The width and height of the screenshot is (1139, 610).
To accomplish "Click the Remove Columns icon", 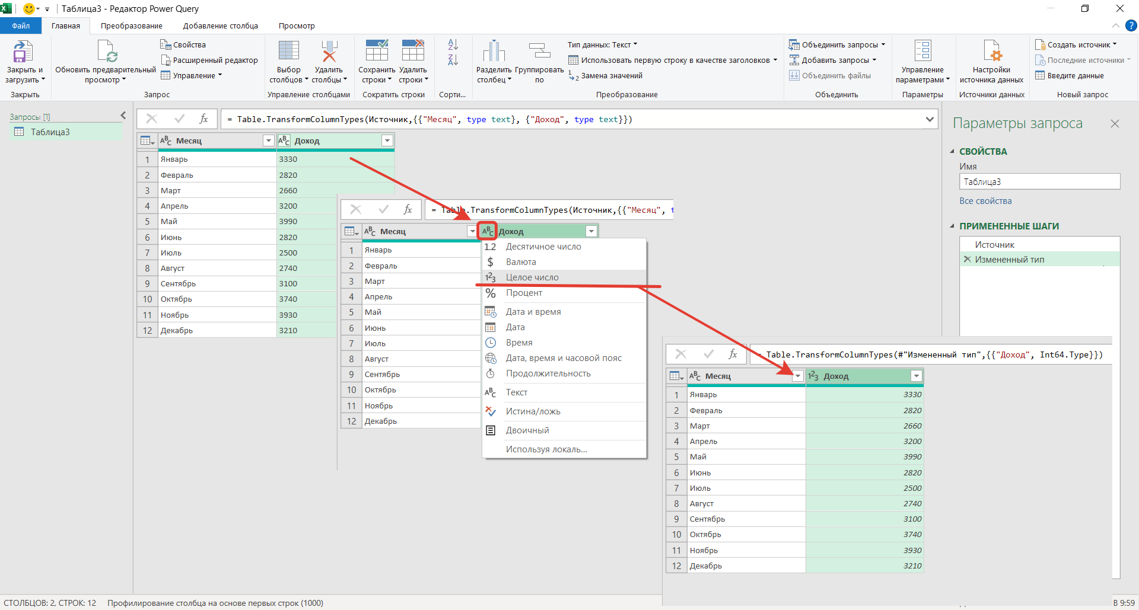I will pyautogui.click(x=329, y=52).
